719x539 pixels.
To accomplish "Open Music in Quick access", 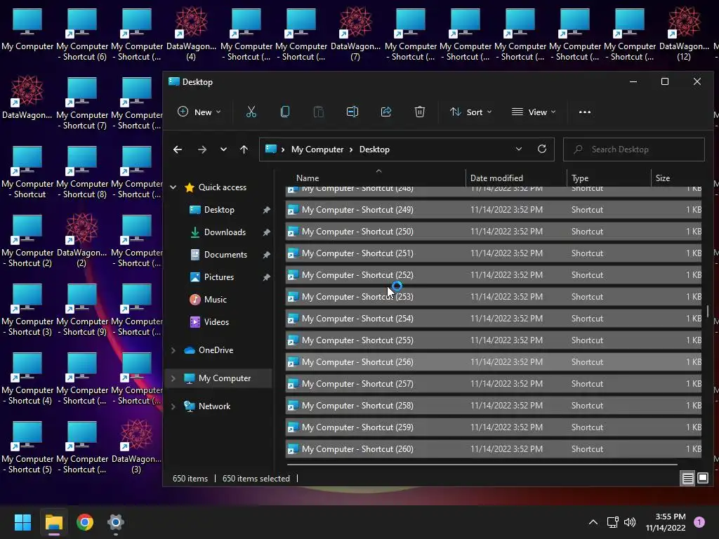I will tap(215, 299).
